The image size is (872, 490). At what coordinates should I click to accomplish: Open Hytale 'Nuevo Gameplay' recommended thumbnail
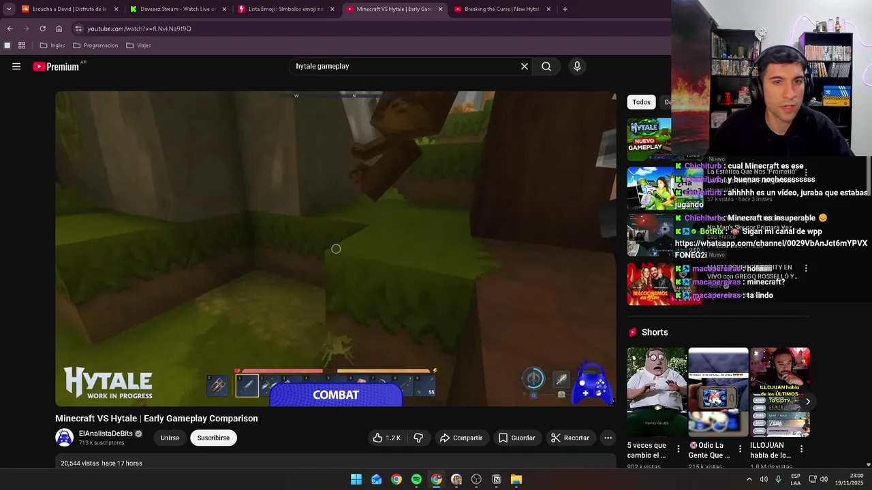tap(649, 140)
